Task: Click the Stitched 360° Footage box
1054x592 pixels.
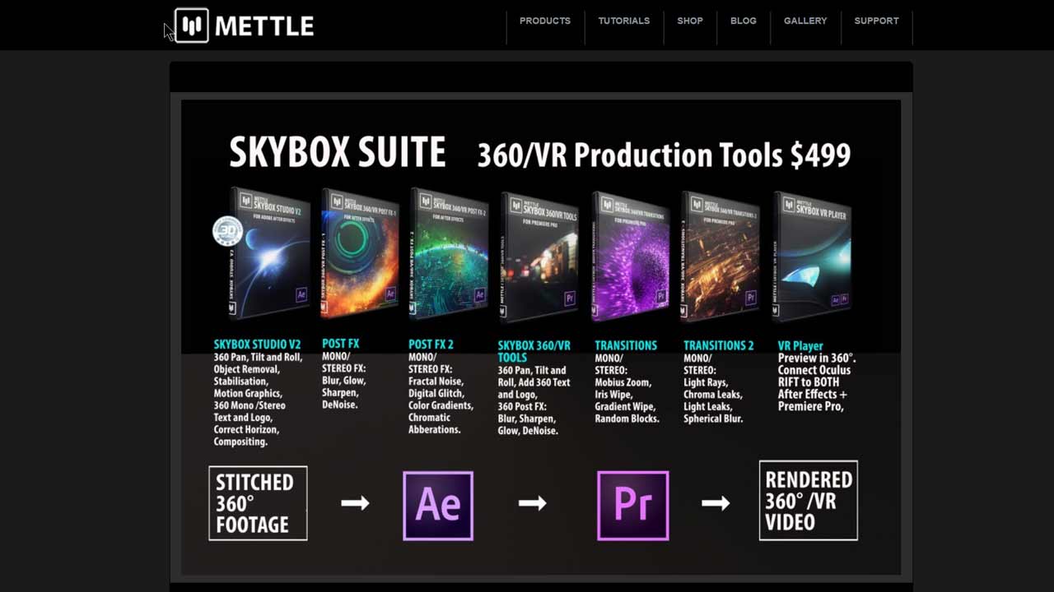Action: tap(258, 503)
